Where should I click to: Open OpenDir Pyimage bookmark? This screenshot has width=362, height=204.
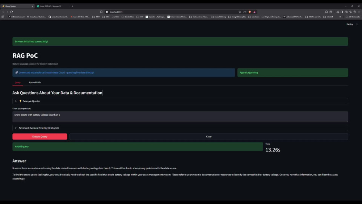point(155,17)
